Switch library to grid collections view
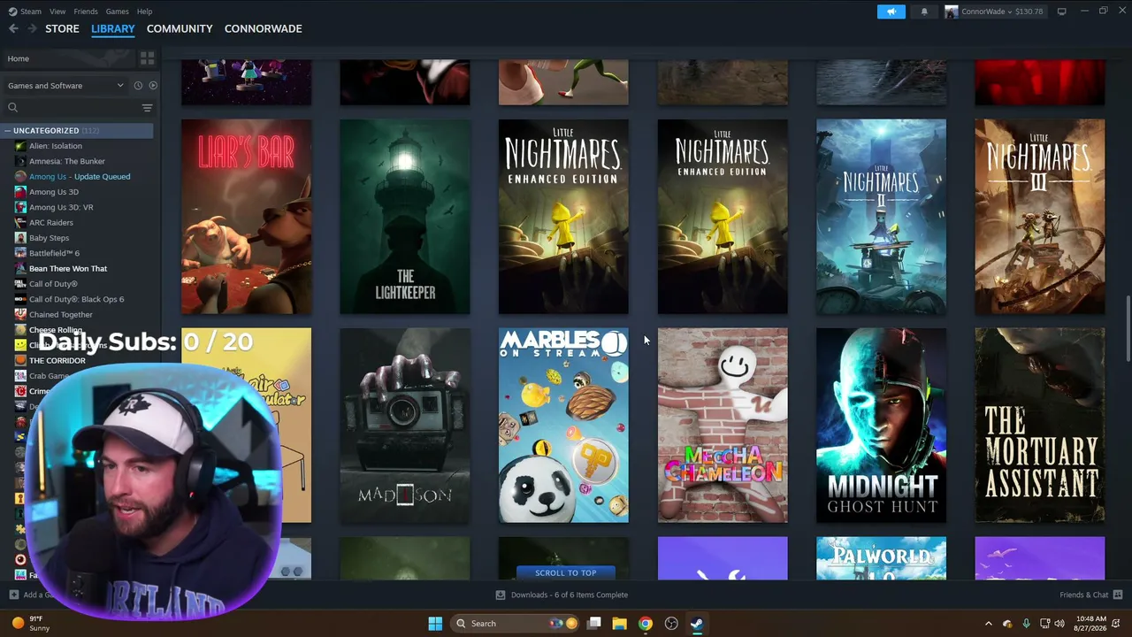The height and width of the screenshot is (637, 1132). (x=147, y=58)
